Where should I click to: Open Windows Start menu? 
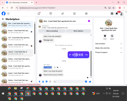tap(3, 93)
